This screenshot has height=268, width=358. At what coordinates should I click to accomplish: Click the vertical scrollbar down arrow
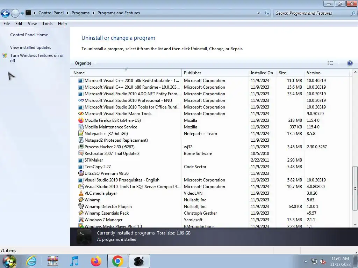click(x=355, y=225)
